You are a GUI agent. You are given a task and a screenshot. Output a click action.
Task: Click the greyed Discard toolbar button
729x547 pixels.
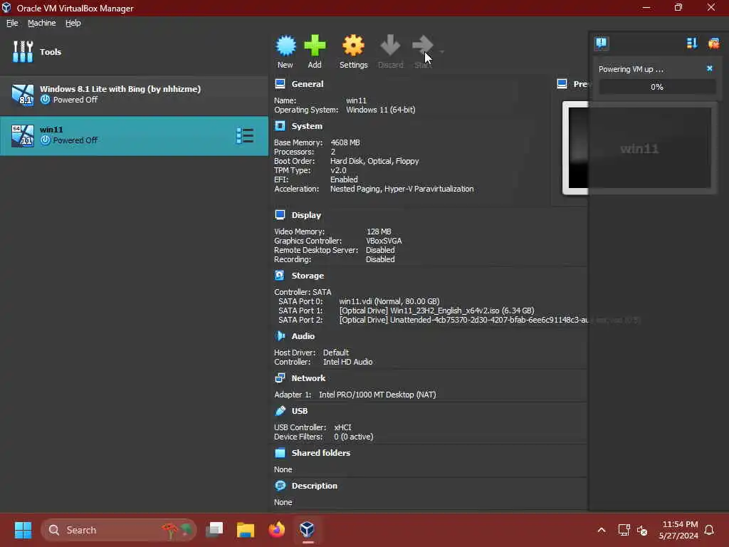click(390, 51)
